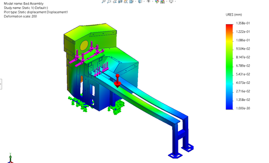Image resolution: width=269 pixels, height=163 pixels.
Task: Click the panel expand handle on the left edge
Action: [x=1, y=84]
